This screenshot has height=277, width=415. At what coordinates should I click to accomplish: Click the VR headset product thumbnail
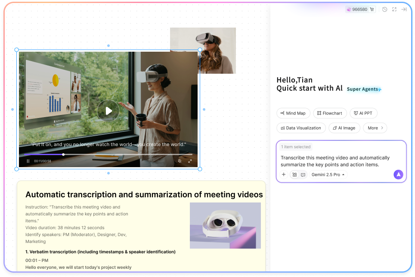[x=225, y=226]
